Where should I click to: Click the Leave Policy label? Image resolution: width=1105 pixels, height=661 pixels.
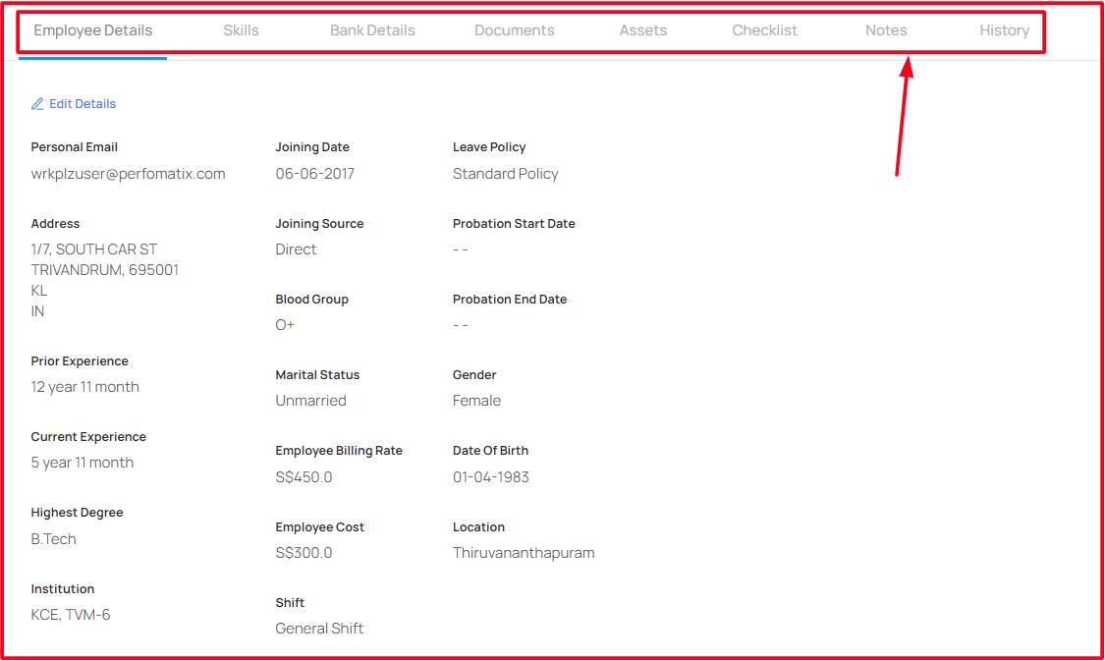tap(489, 147)
